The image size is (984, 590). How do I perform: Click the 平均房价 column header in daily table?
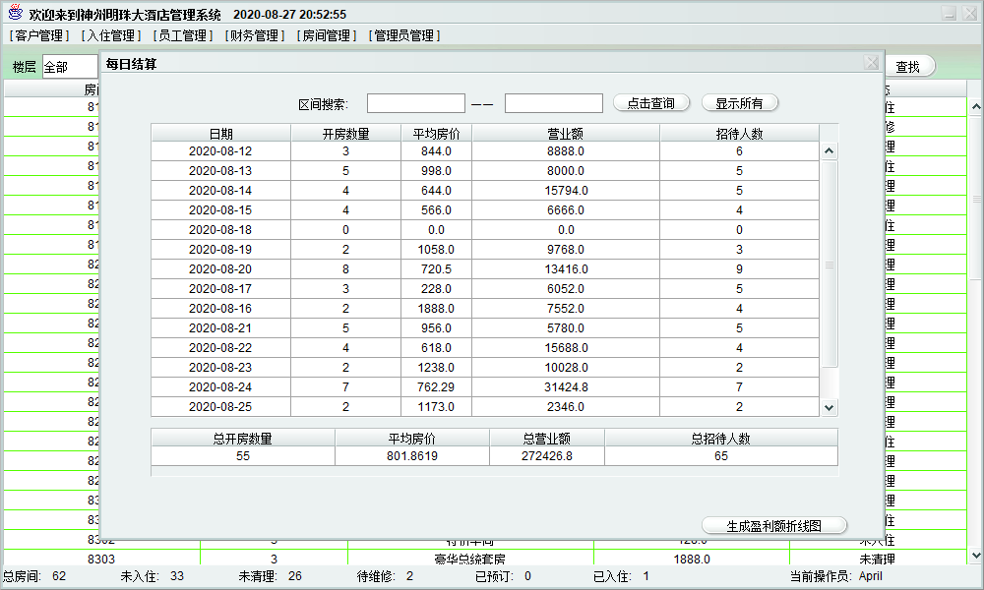point(436,134)
